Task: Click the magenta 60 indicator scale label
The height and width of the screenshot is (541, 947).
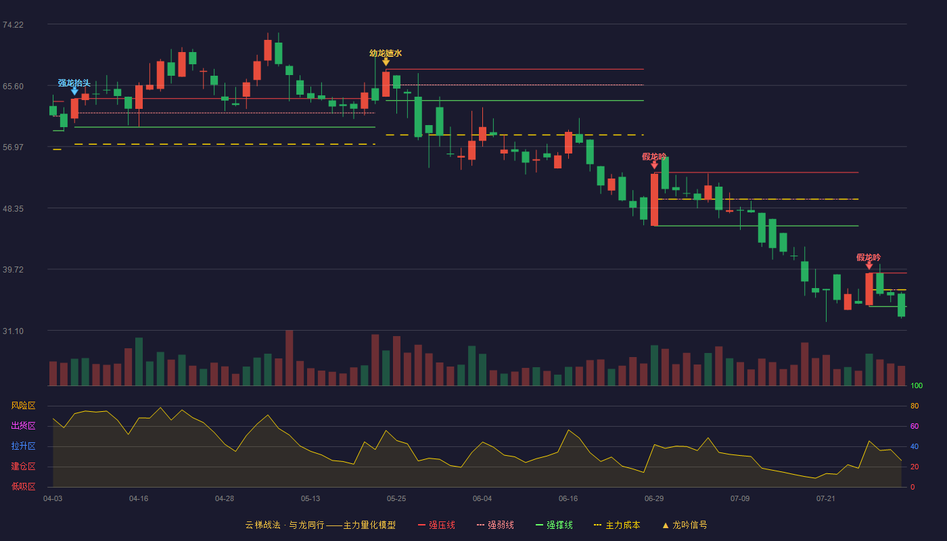Action: pos(915,426)
